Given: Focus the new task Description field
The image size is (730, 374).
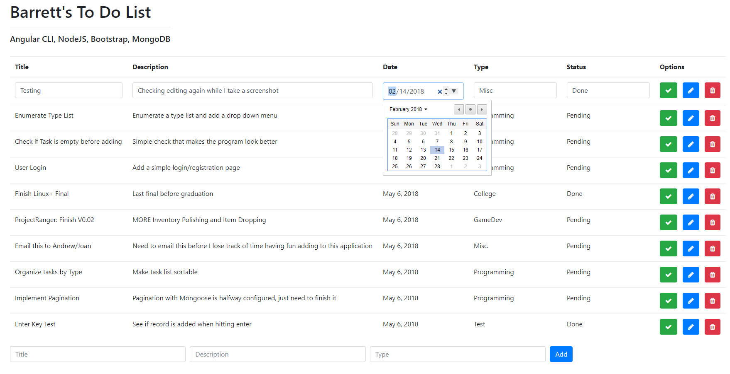Looking at the screenshot, I should [278, 354].
